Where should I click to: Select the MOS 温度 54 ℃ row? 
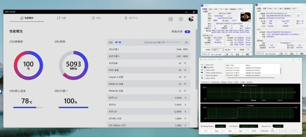point(148,70)
